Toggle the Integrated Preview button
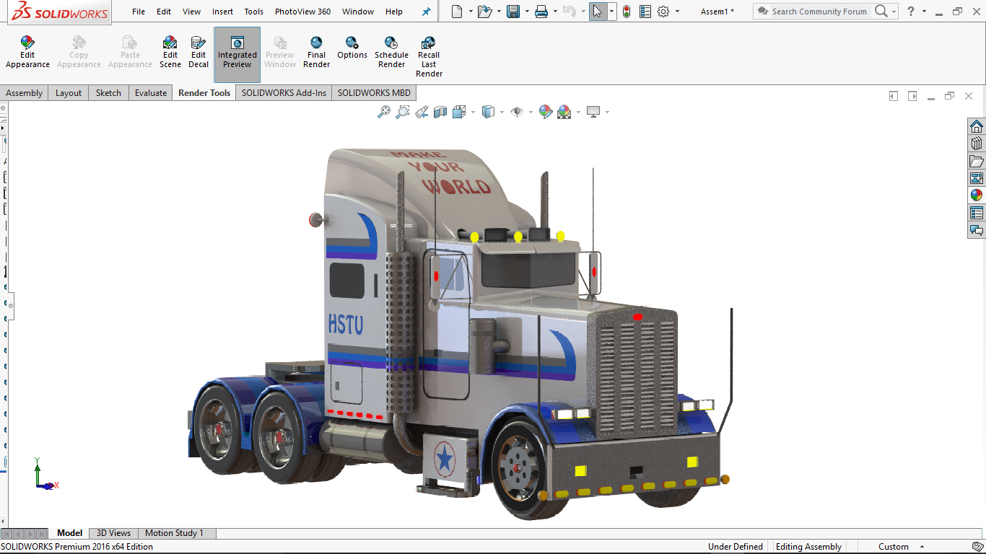 [x=237, y=54]
